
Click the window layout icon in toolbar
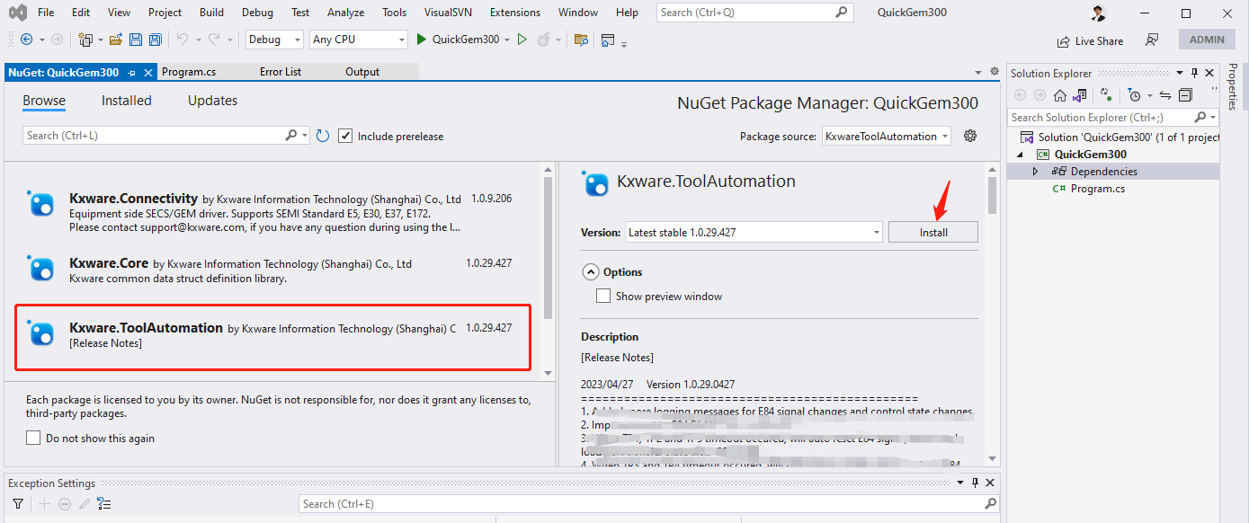pos(608,40)
